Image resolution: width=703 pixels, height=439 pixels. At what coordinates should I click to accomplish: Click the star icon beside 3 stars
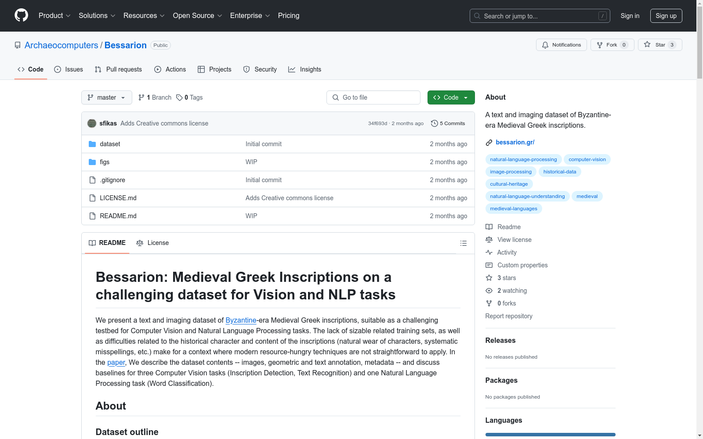pyautogui.click(x=489, y=278)
